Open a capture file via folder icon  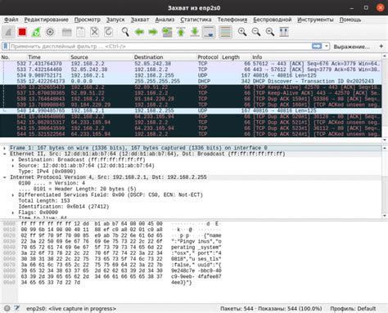[67, 32]
